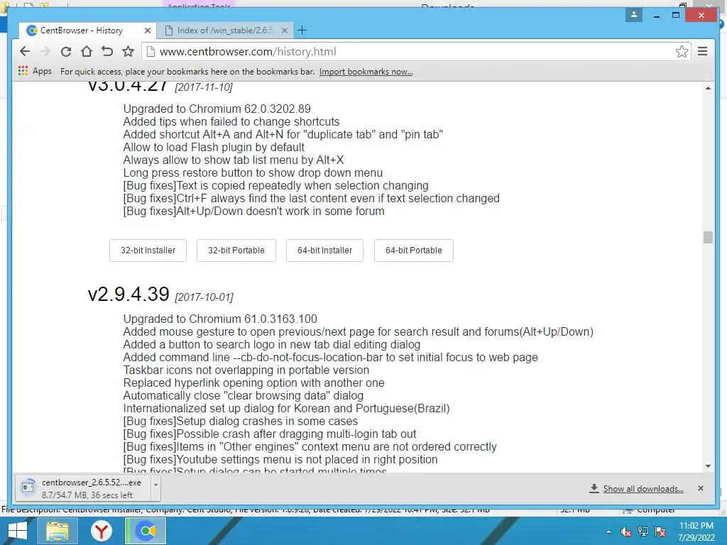Open File Explorer from the taskbar
Viewport: 727px width, 545px height.
click(x=58, y=531)
